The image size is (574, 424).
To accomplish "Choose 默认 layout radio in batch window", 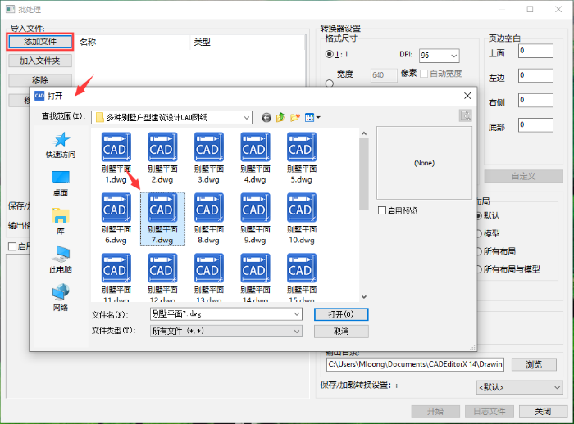I will pos(479,215).
